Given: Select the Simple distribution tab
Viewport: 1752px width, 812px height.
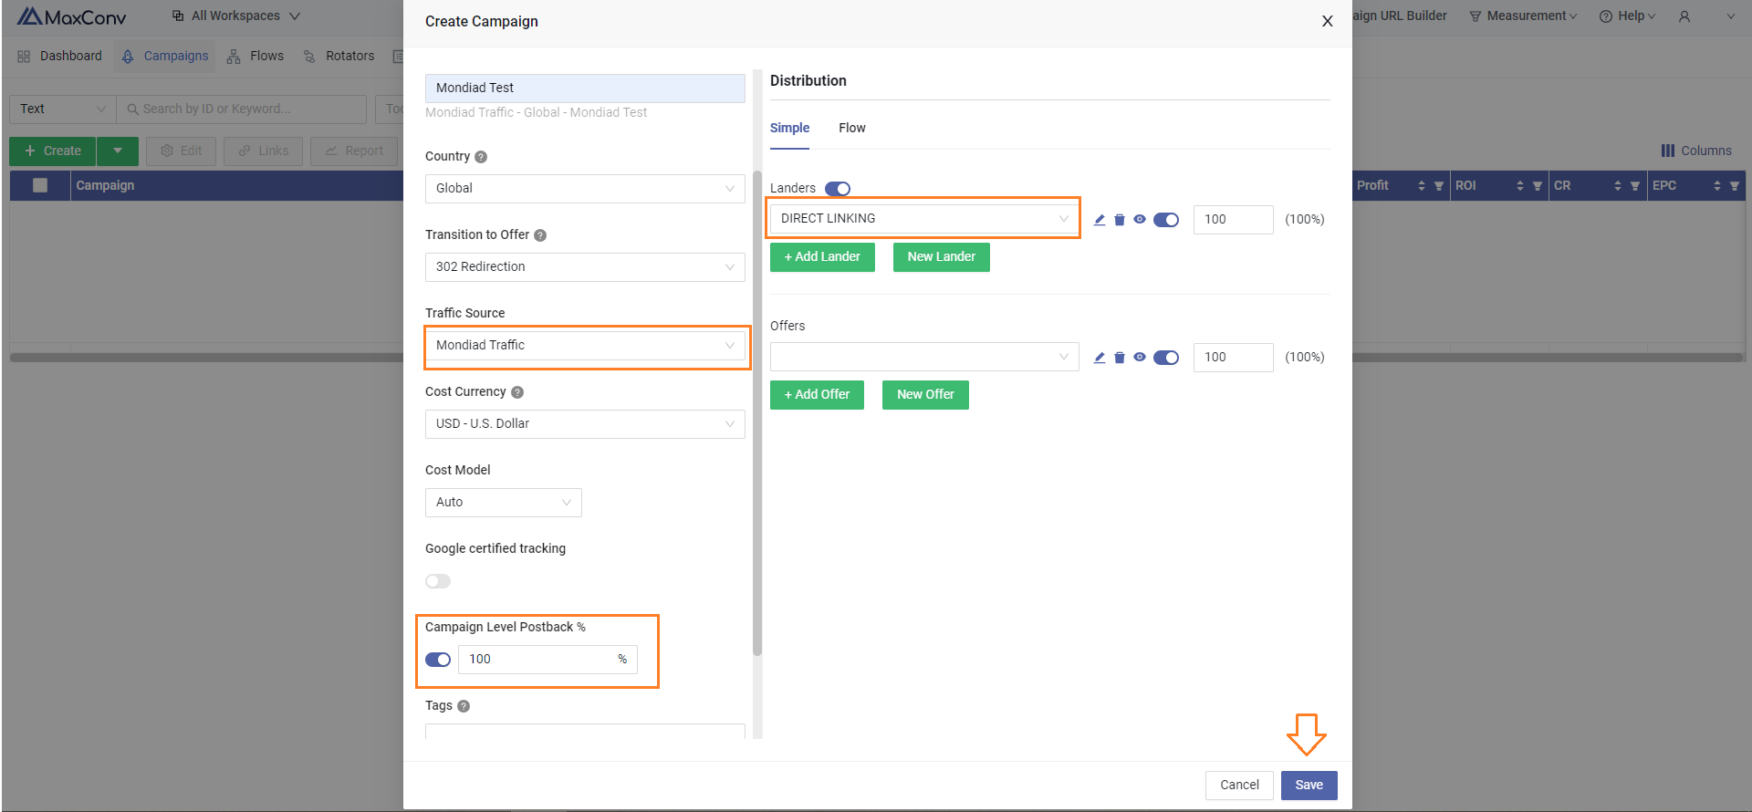Looking at the screenshot, I should 789,129.
